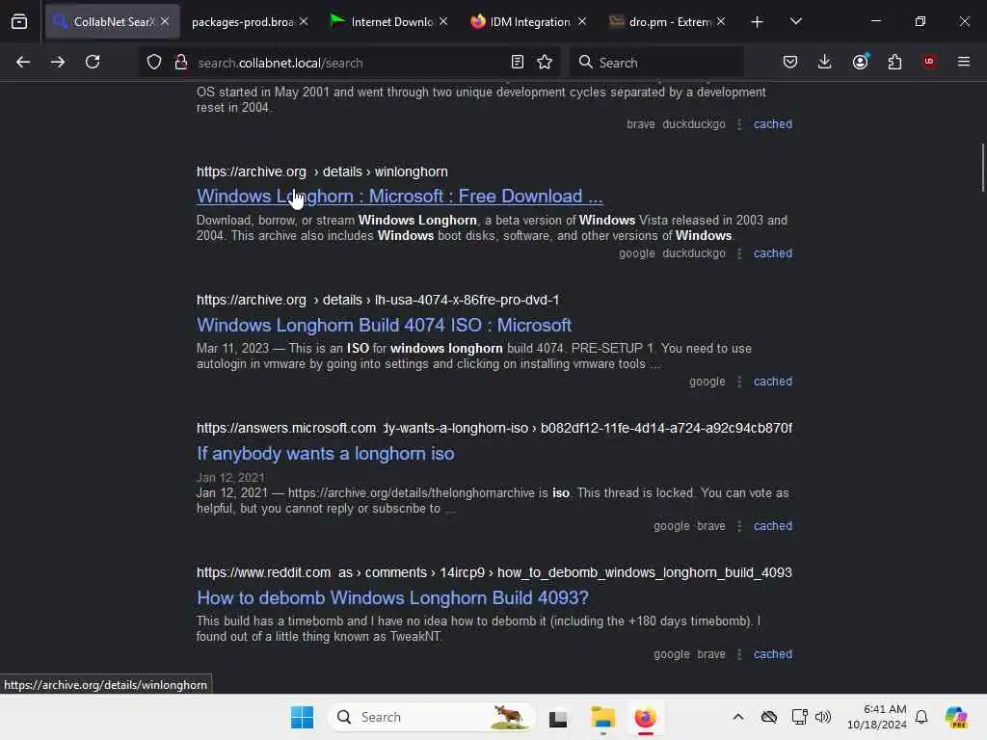Switch to the Internet Download tab
This screenshot has width=987, height=740.
point(389,22)
